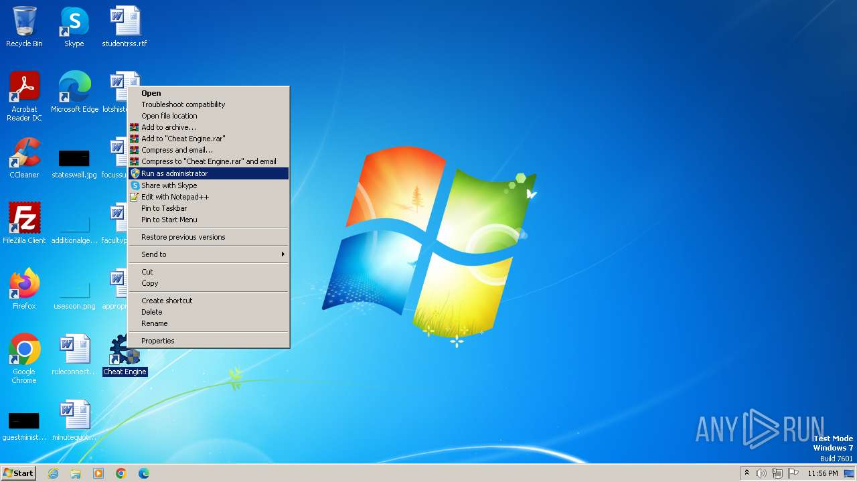The height and width of the screenshot is (482, 857).
Task: Open Windows Media Player from the taskbar
Action: 98,473
